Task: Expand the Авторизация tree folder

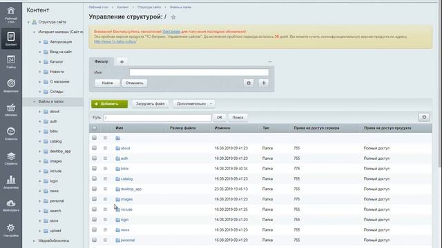Action: click(x=40, y=42)
